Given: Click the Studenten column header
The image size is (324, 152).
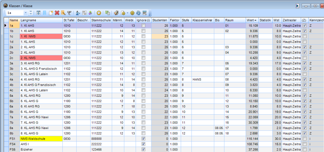Looking at the screenshot, I should point(160,20).
